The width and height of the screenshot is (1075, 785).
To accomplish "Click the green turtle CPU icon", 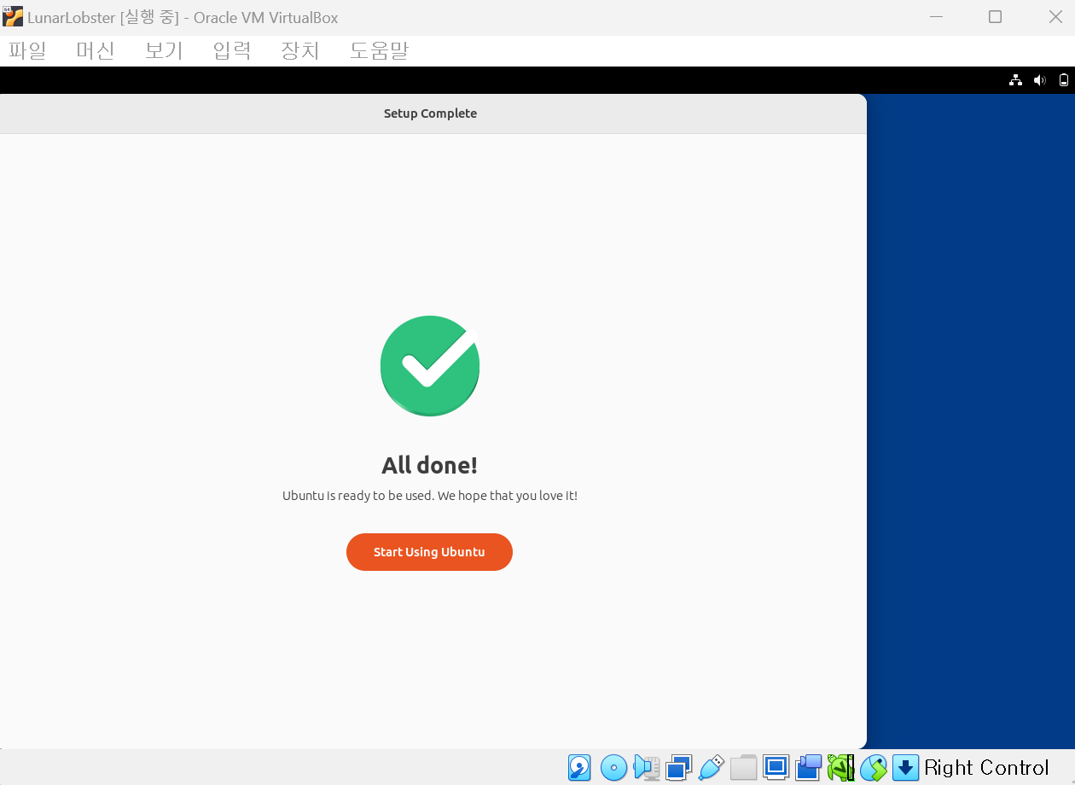I will (840, 767).
